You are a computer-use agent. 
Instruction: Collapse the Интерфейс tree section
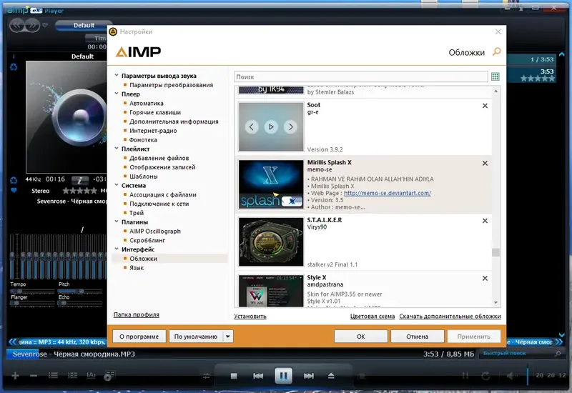117,249
